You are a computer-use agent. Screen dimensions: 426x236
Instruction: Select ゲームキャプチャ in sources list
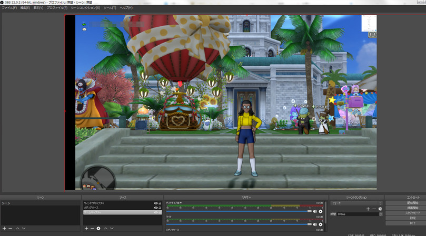(122, 212)
